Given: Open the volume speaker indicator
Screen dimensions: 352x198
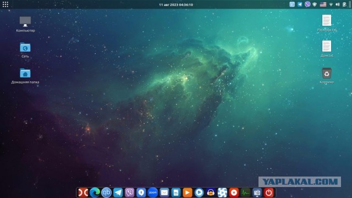Looking at the screenshot, I should point(337,4).
